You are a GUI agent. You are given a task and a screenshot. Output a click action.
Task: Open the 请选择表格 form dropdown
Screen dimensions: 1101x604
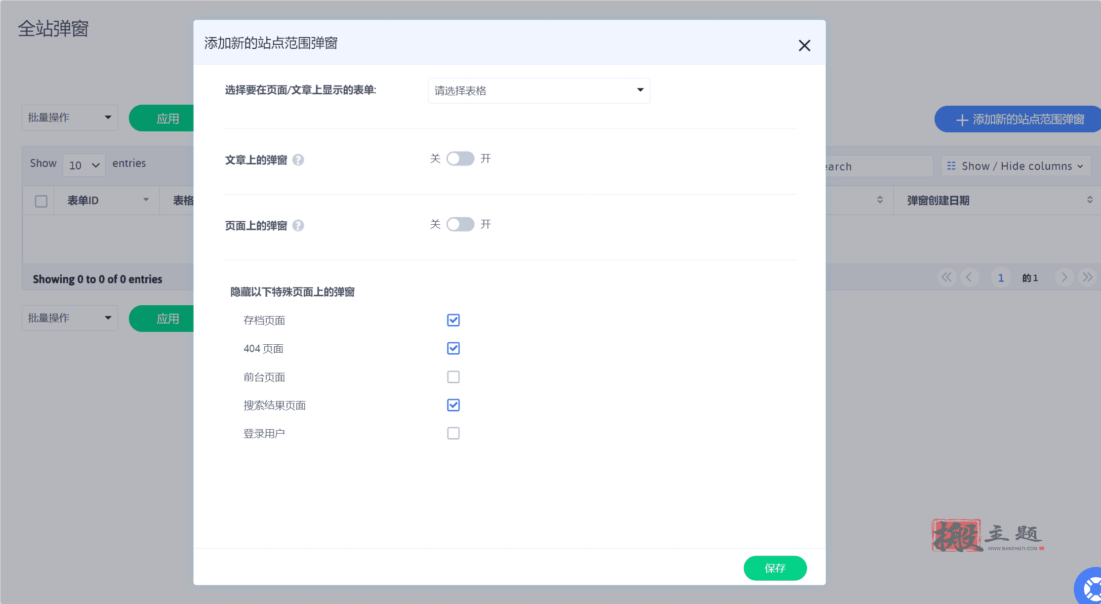click(539, 90)
